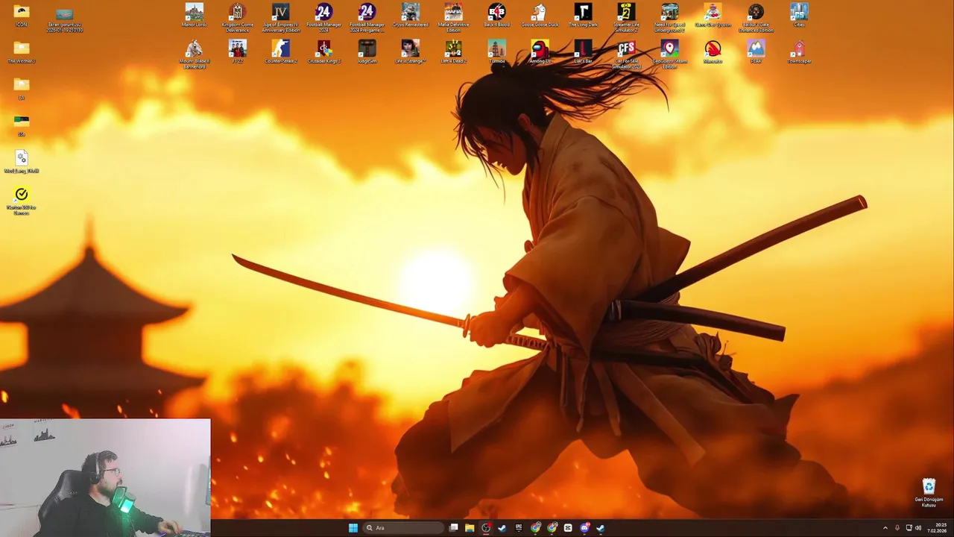Screen dimensions: 954x537
Task: Select the F1 22 desktop shortcut
Action: tap(238, 52)
